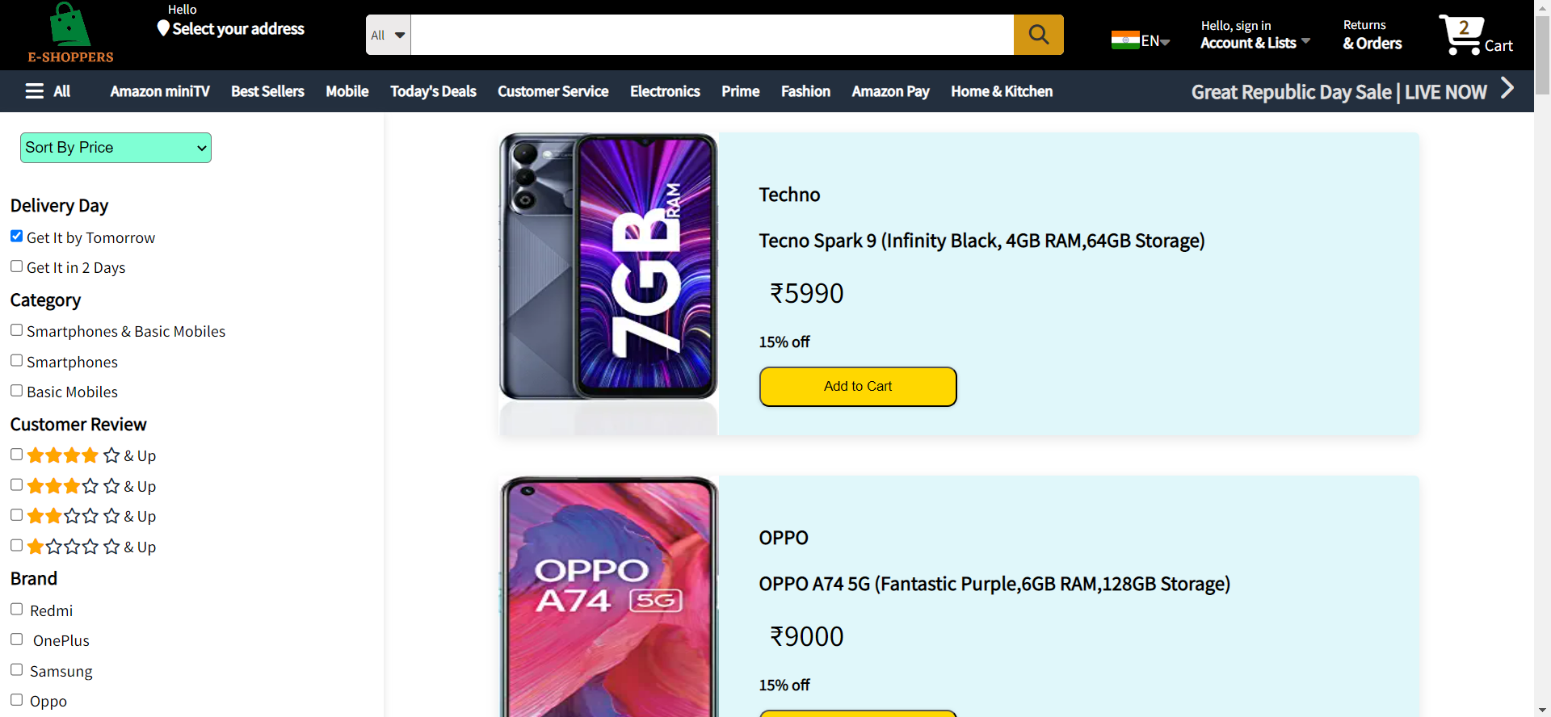The height and width of the screenshot is (717, 1551).
Task: Select the four stars & Up rating
Action: coord(17,455)
